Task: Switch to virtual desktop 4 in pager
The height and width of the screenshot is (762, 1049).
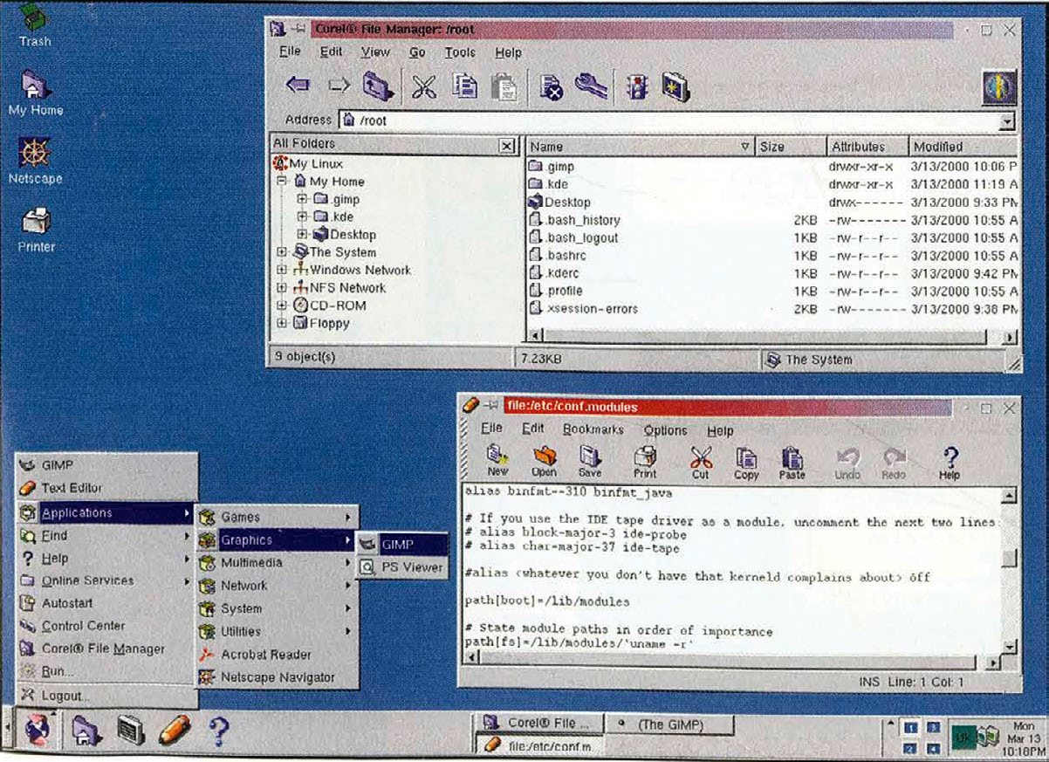Action: [x=933, y=748]
